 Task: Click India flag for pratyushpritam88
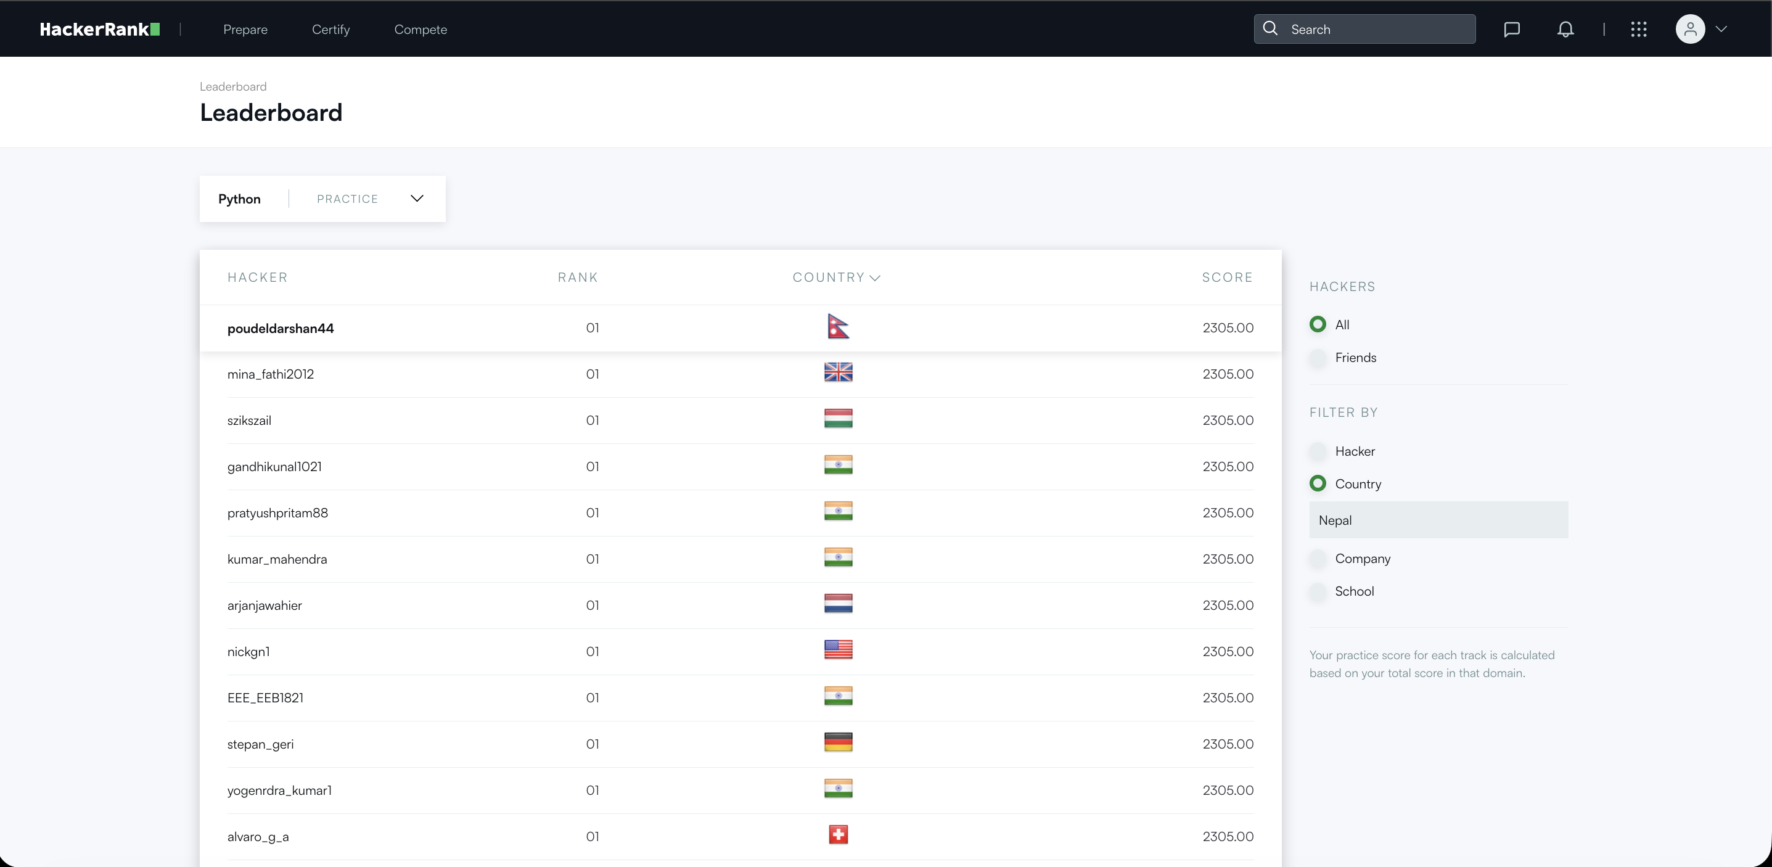838,511
